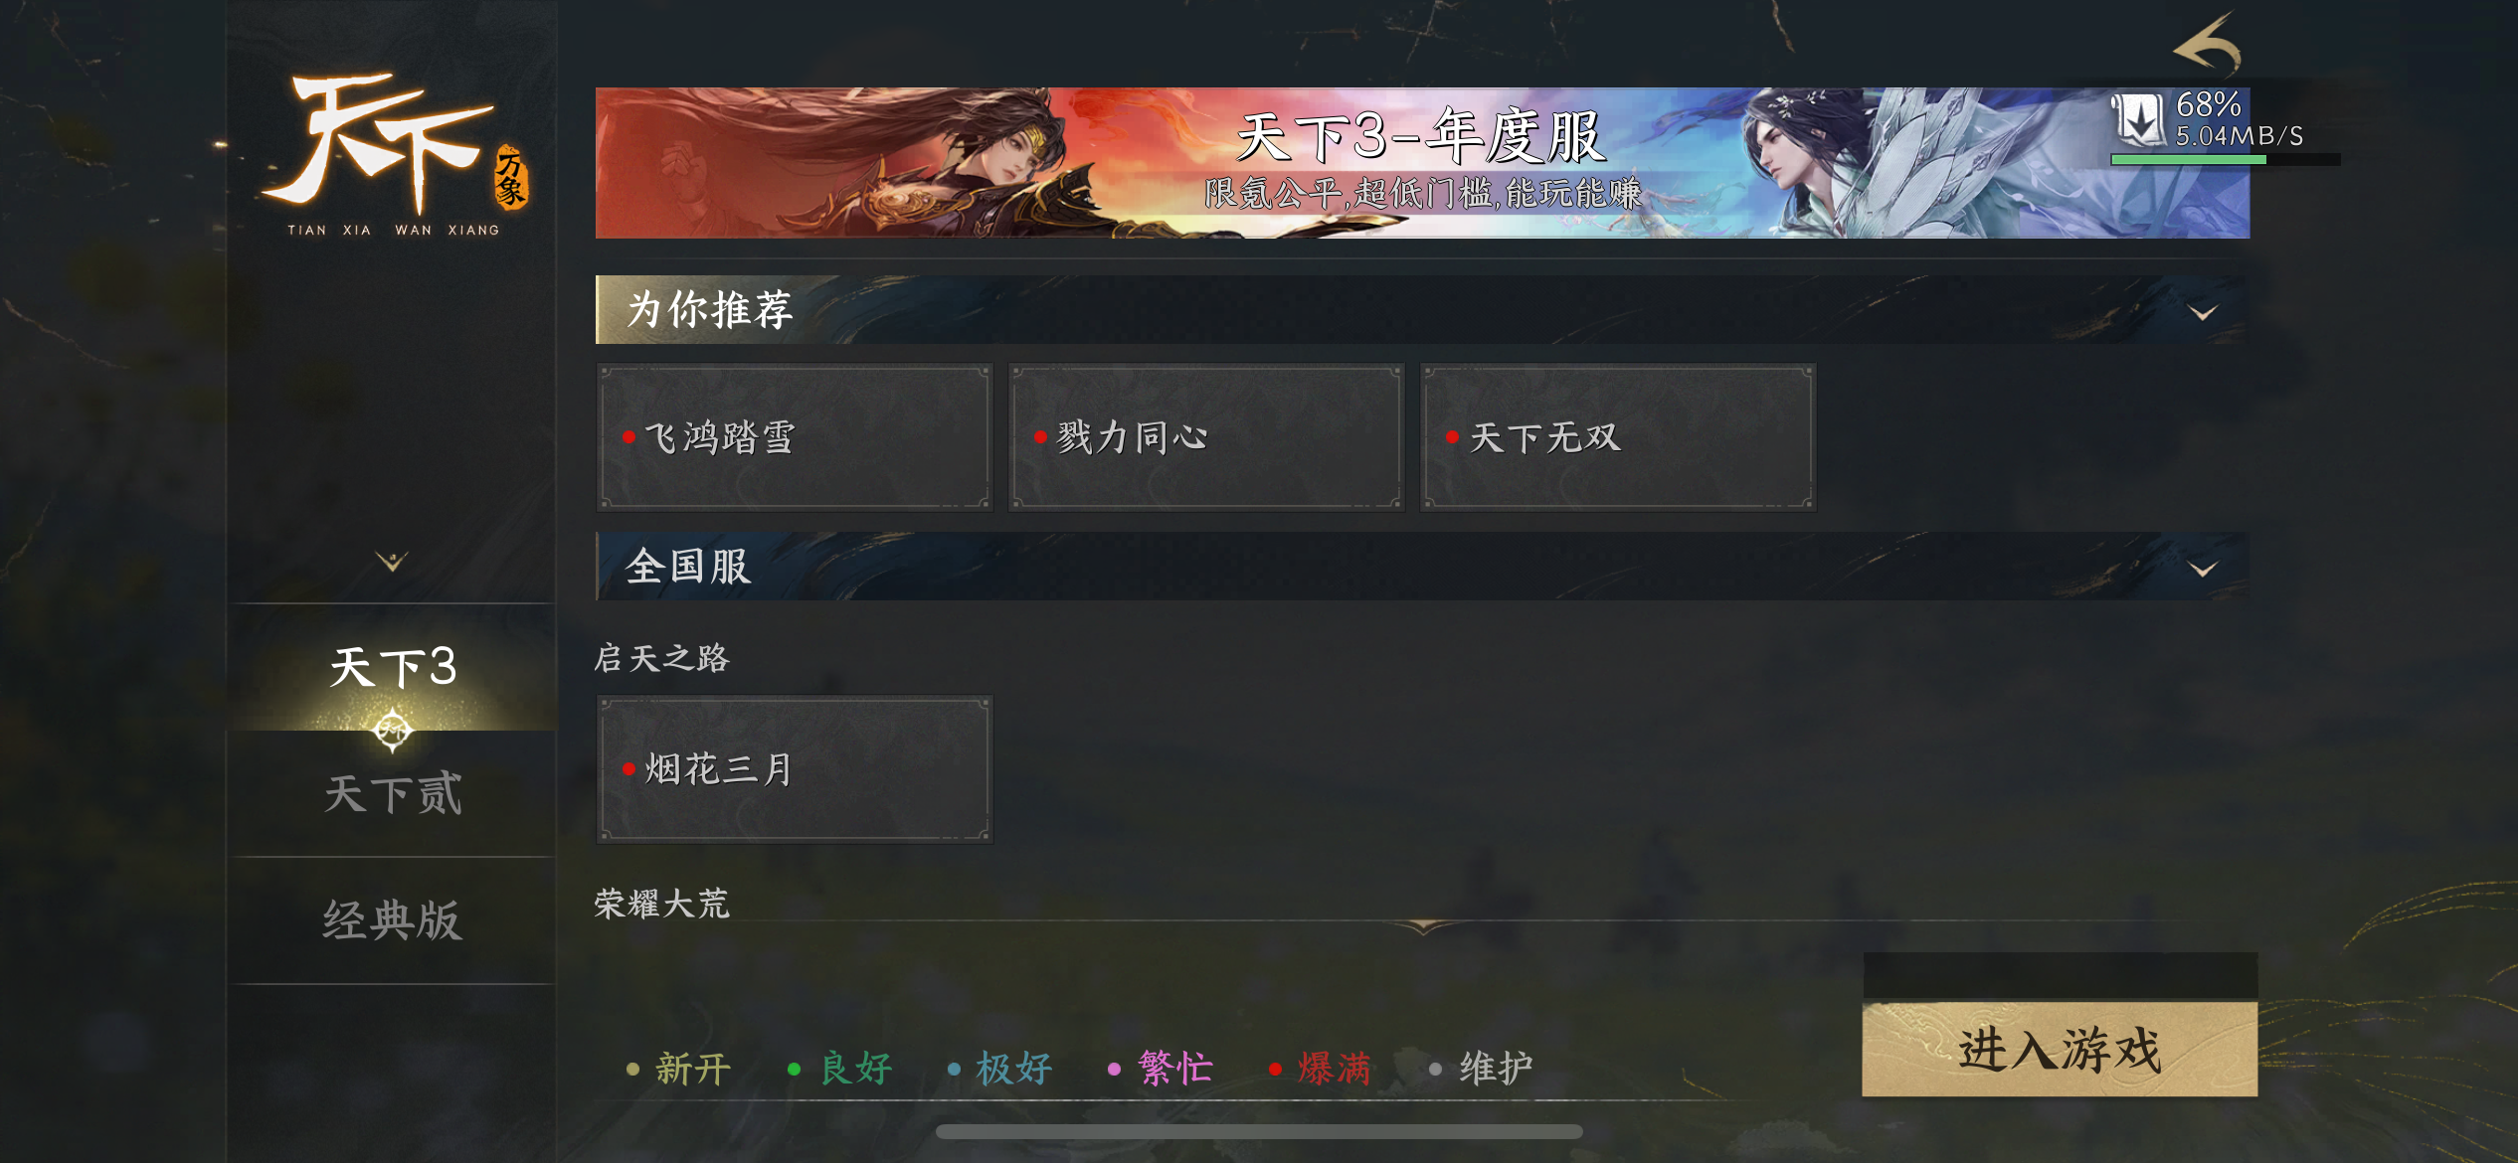Select the 天下无双 server
Screen dimensions: 2518x1163
(x=1618, y=437)
